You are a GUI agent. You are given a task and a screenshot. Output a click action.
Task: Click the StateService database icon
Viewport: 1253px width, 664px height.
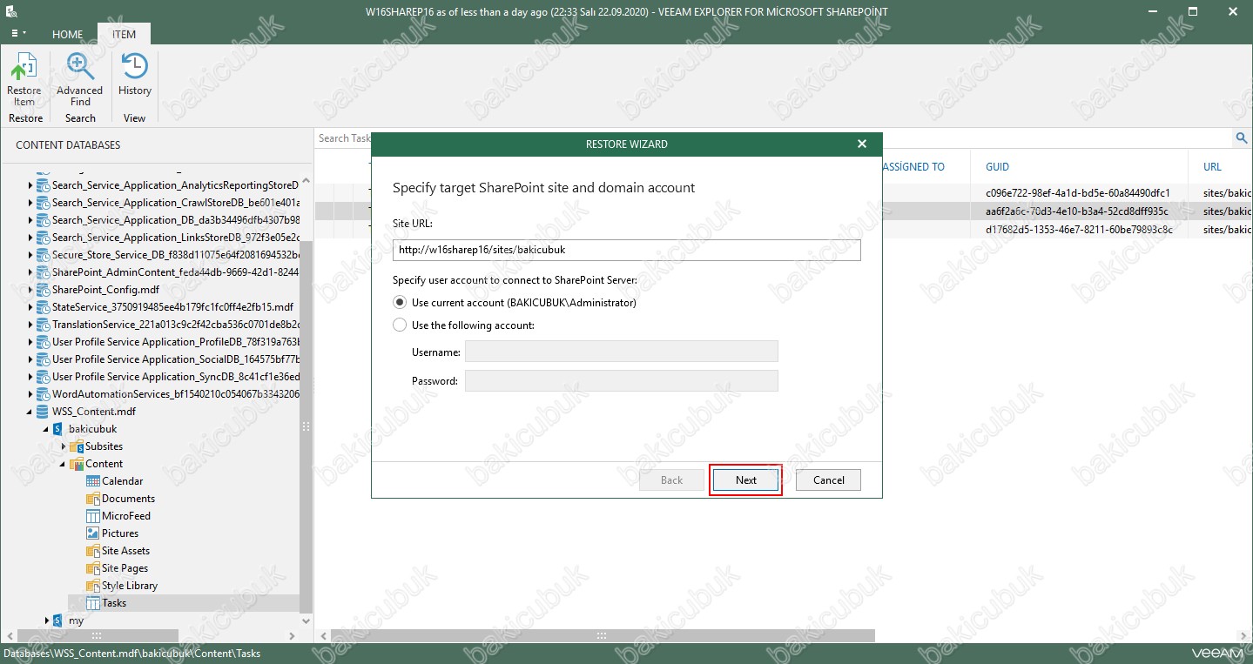pos(43,307)
